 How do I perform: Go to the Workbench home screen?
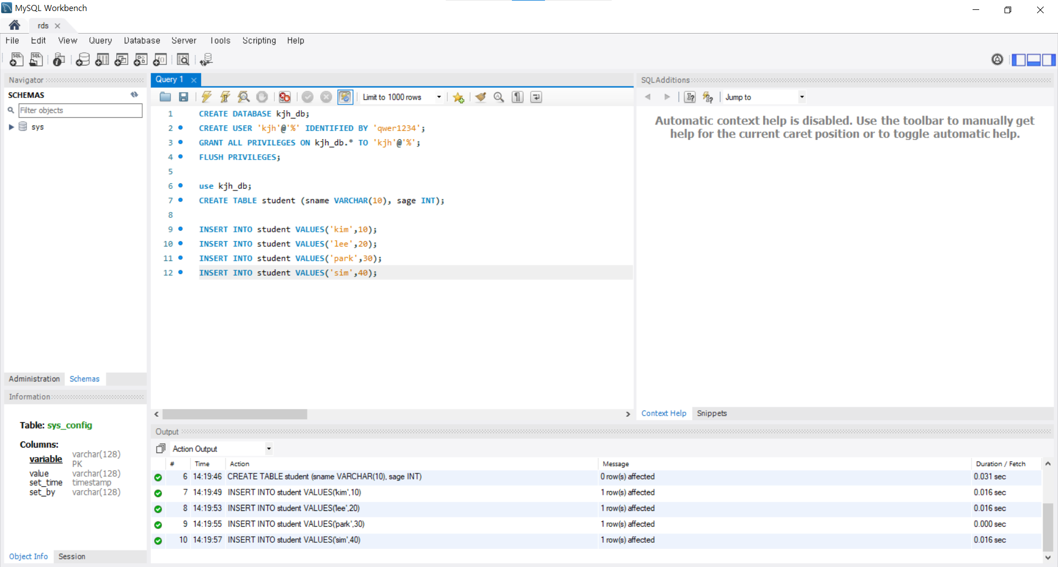[x=15, y=25]
